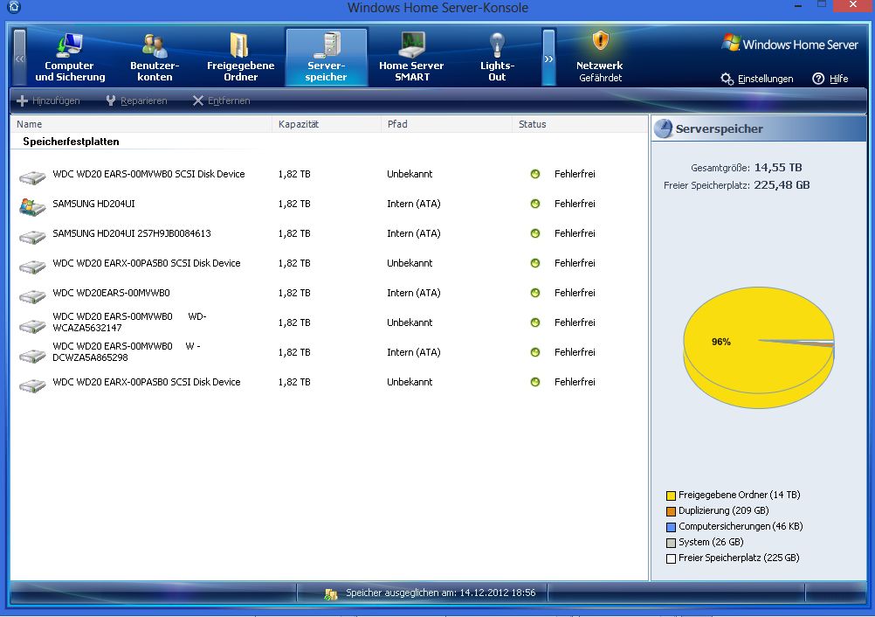Viewport: 875px width, 617px height.
Task: Click drive icon of WDC WD20 EARS-00MVWB0 SCSI Disk Device
Action: pyautogui.click(x=32, y=177)
